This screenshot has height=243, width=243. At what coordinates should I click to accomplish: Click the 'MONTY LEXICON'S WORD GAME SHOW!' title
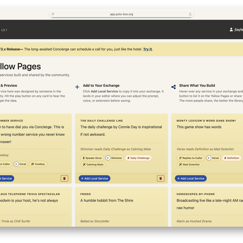(206, 121)
